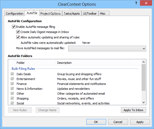Click 'Group buying and shopping offers' description
This screenshot has height=129, width=154.
79,74
